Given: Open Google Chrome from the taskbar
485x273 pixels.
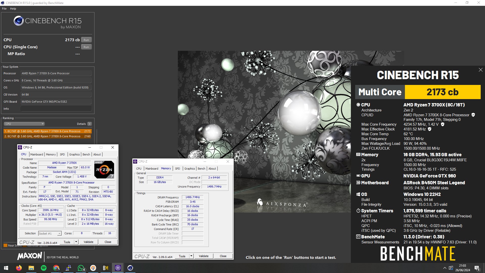Looking at the screenshot, I should coord(56,268).
